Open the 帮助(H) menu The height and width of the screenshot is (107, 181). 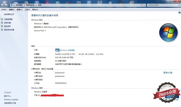click(35, 10)
